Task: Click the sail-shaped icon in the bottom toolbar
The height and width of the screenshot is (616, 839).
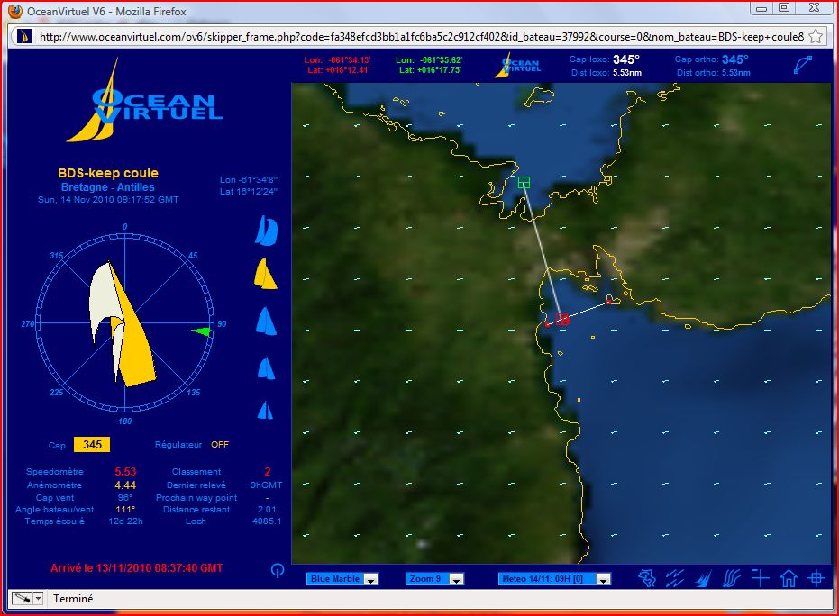Action: click(x=703, y=578)
